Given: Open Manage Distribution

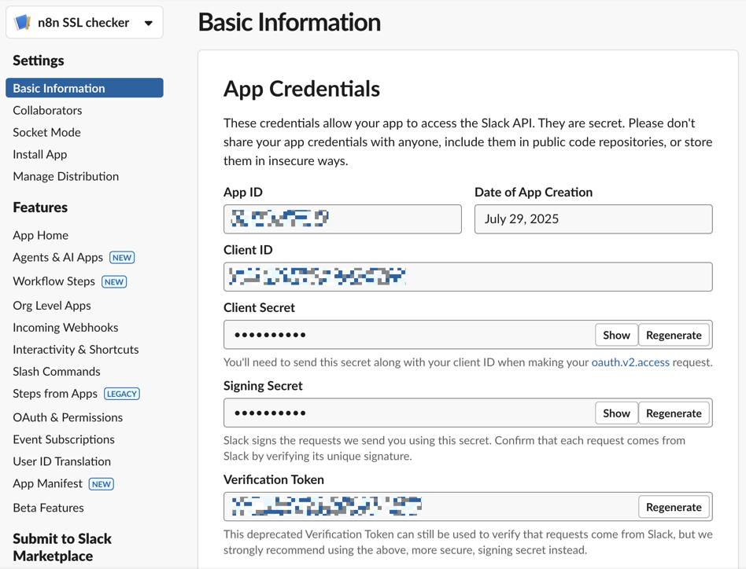Looking at the screenshot, I should tap(65, 176).
